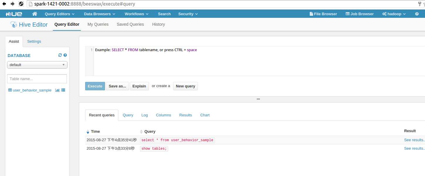Open results for the show tables query
The height and width of the screenshot is (176, 425).
point(414,149)
